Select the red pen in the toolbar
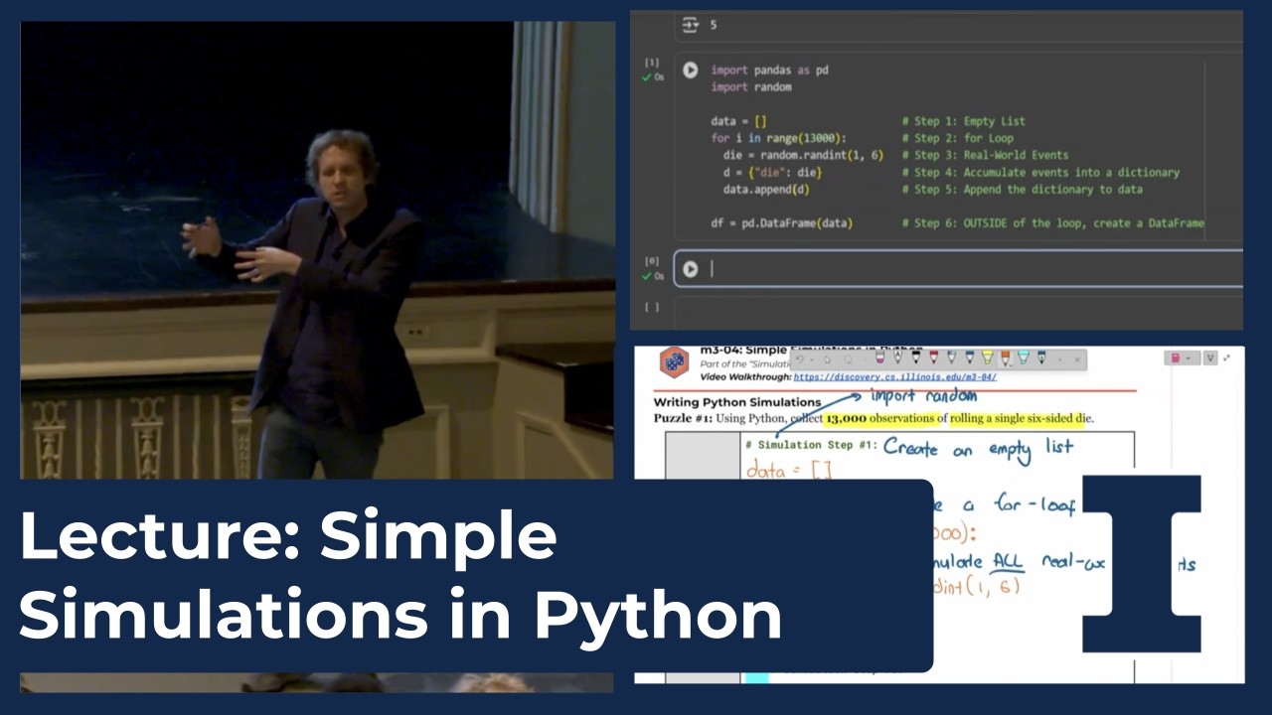Image resolution: width=1272 pixels, height=715 pixels. (933, 357)
